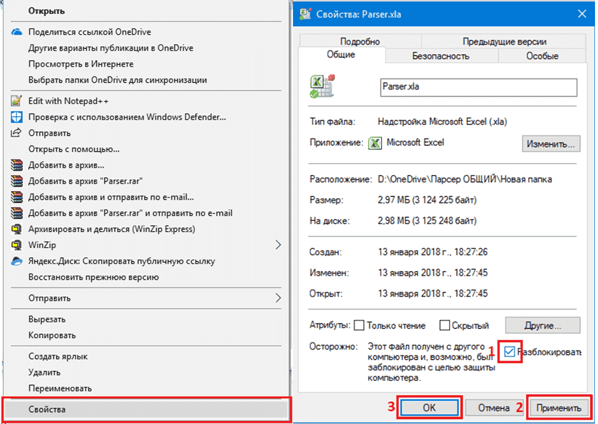Viewport: 598px width, 424px height.
Task: Click the OneDrive cloud icon for sharing
Action: click(17, 31)
